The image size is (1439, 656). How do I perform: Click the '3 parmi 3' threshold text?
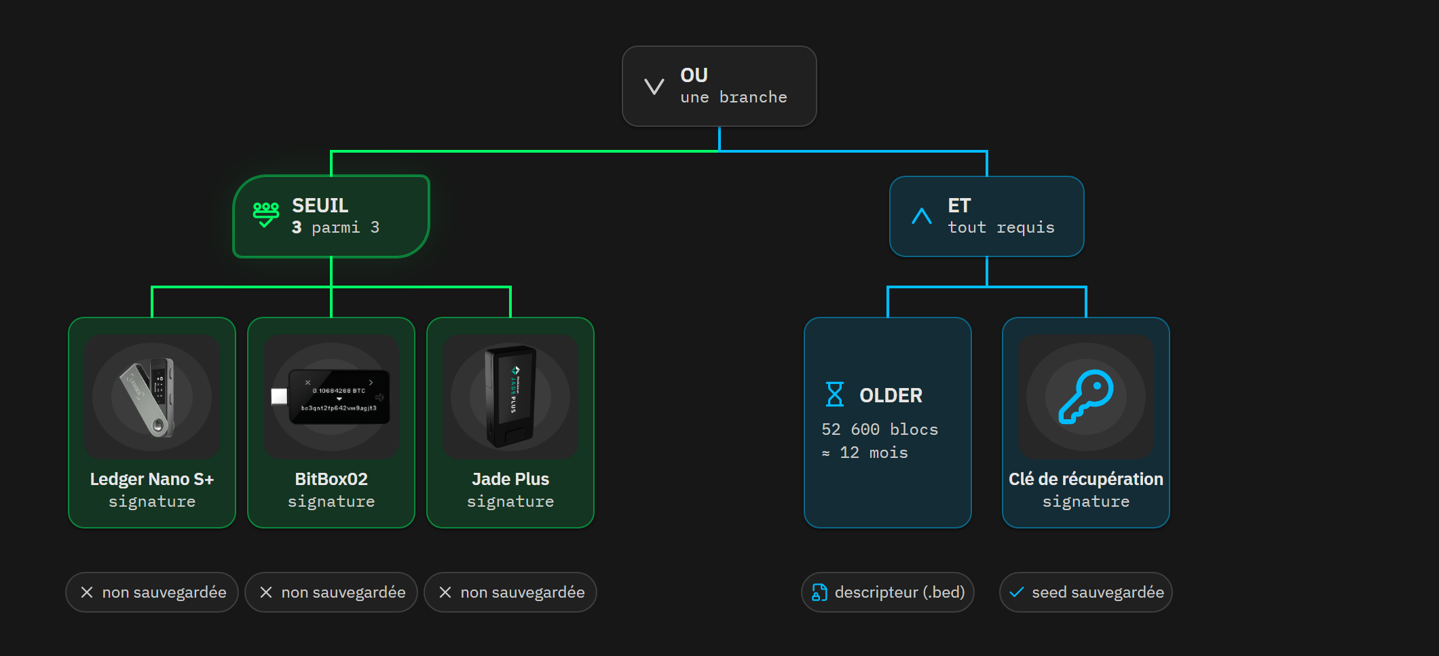[335, 227]
